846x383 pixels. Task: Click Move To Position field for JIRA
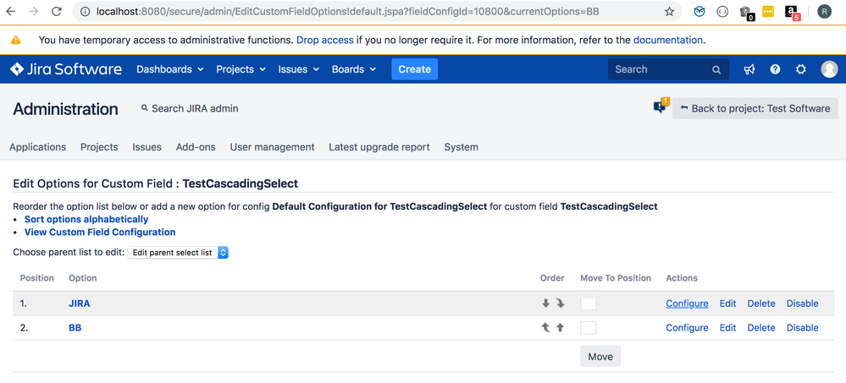[x=588, y=304]
